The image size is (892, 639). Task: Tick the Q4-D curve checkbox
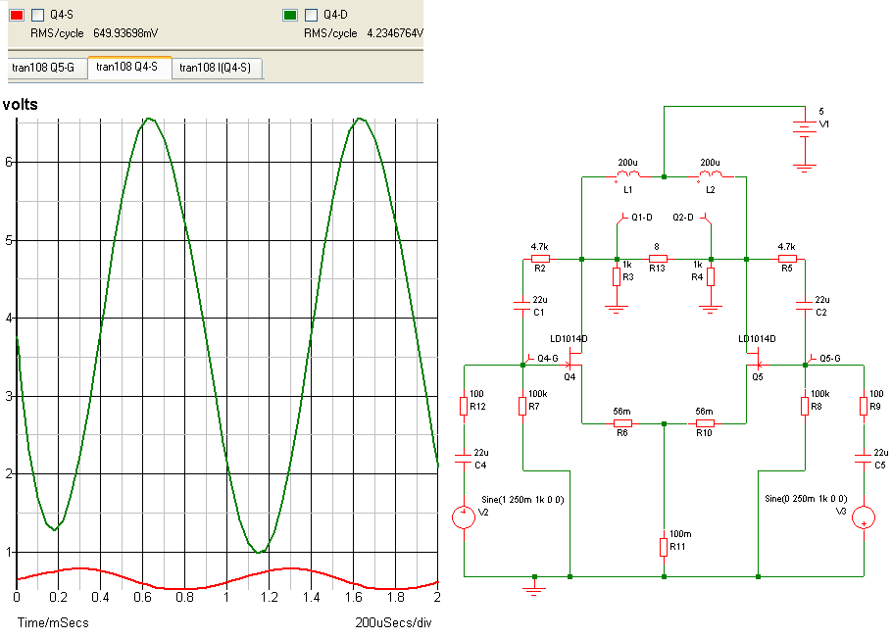pos(311,15)
